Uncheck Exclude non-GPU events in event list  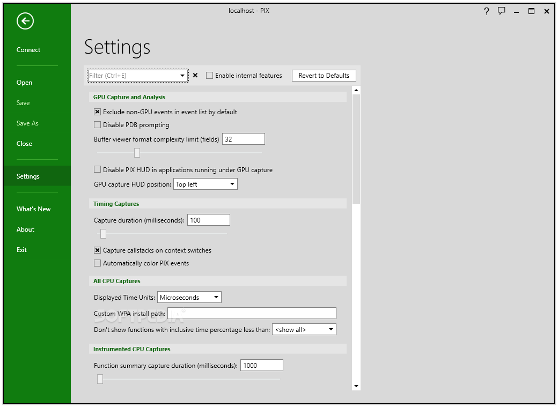click(97, 112)
